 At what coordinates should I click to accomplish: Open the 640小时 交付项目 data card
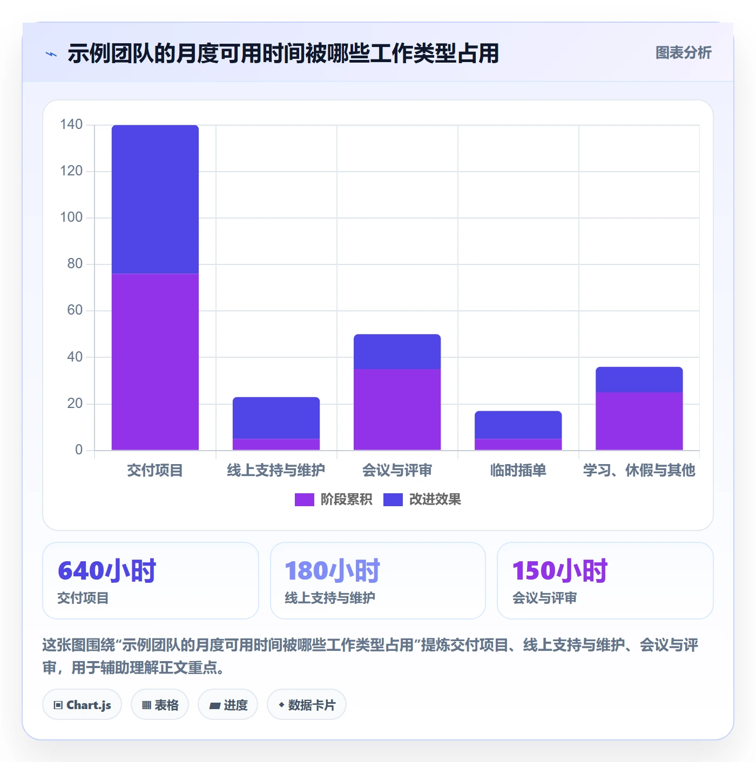click(x=151, y=581)
